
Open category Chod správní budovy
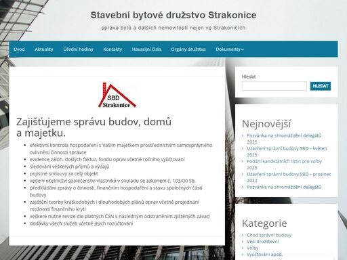(x=269, y=235)
